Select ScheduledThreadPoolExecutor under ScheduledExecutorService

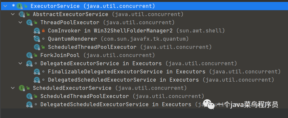click(x=85, y=96)
